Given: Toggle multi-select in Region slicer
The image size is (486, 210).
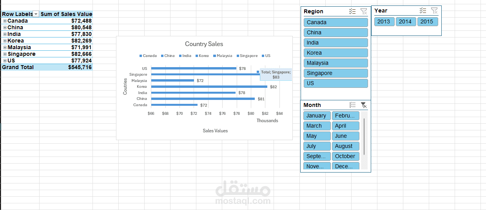Looking at the screenshot, I should point(352,11).
